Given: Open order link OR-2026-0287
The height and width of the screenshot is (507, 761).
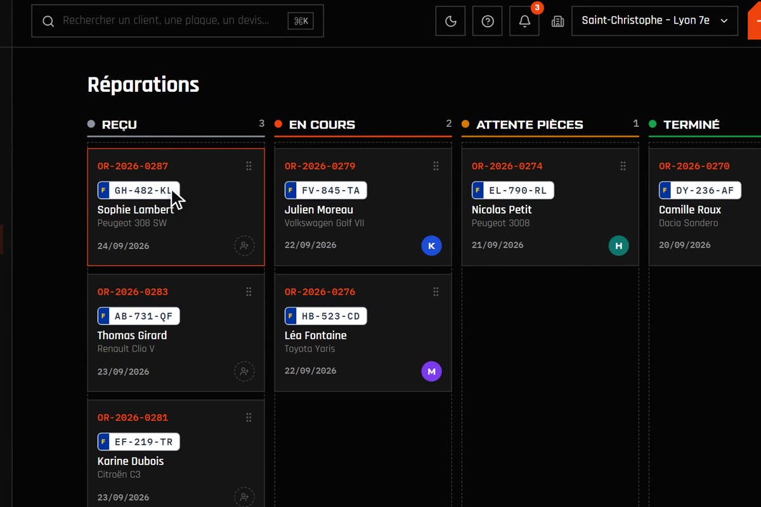Looking at the screenshot, I should [x=133, y=166].
